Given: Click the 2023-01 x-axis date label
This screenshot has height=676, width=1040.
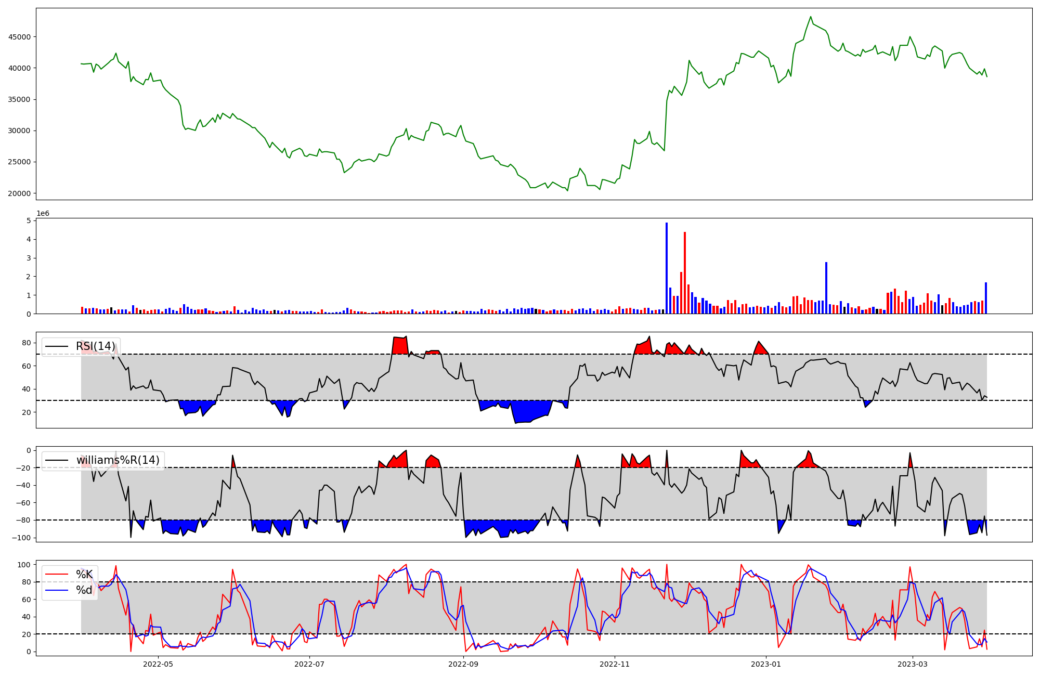Looking at the screenshot, I should click(x=766, y=664).
